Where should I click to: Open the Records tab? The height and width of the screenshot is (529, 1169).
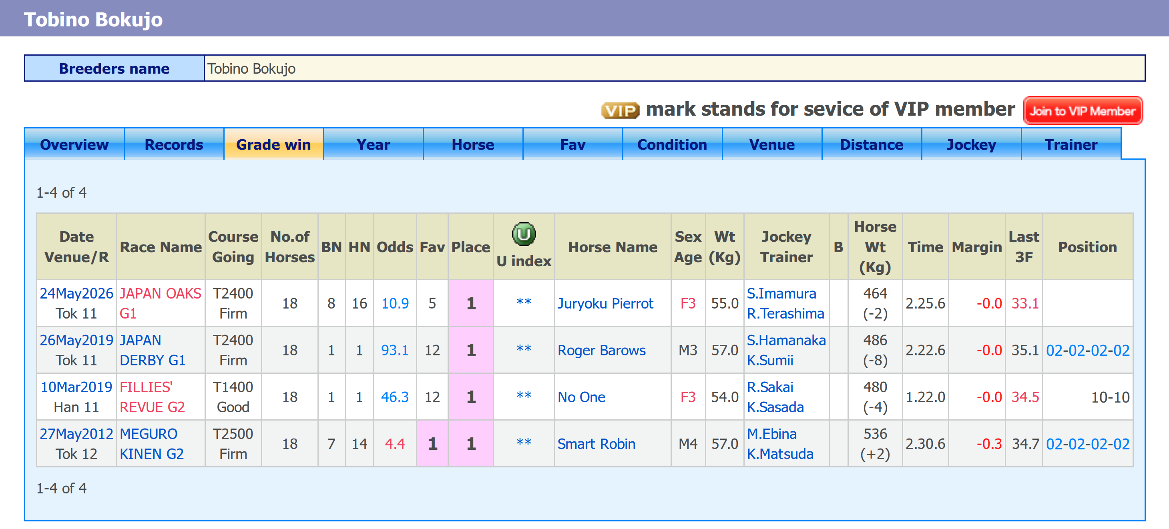click(x=174, y=144)
